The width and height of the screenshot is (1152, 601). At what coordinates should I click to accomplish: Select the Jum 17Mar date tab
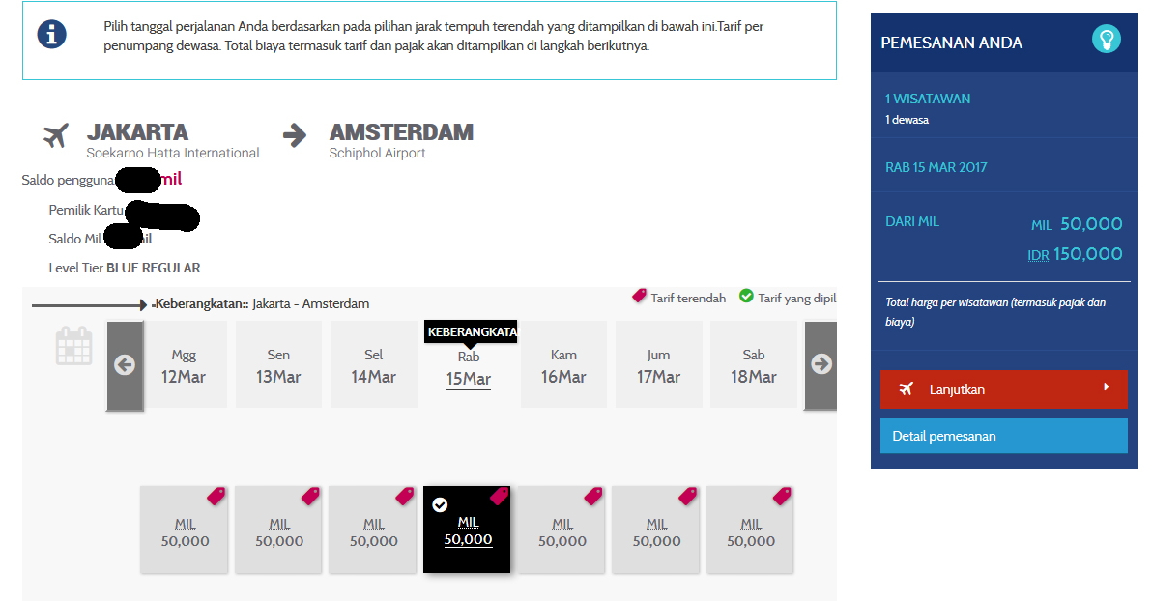(x=658, y=365)
